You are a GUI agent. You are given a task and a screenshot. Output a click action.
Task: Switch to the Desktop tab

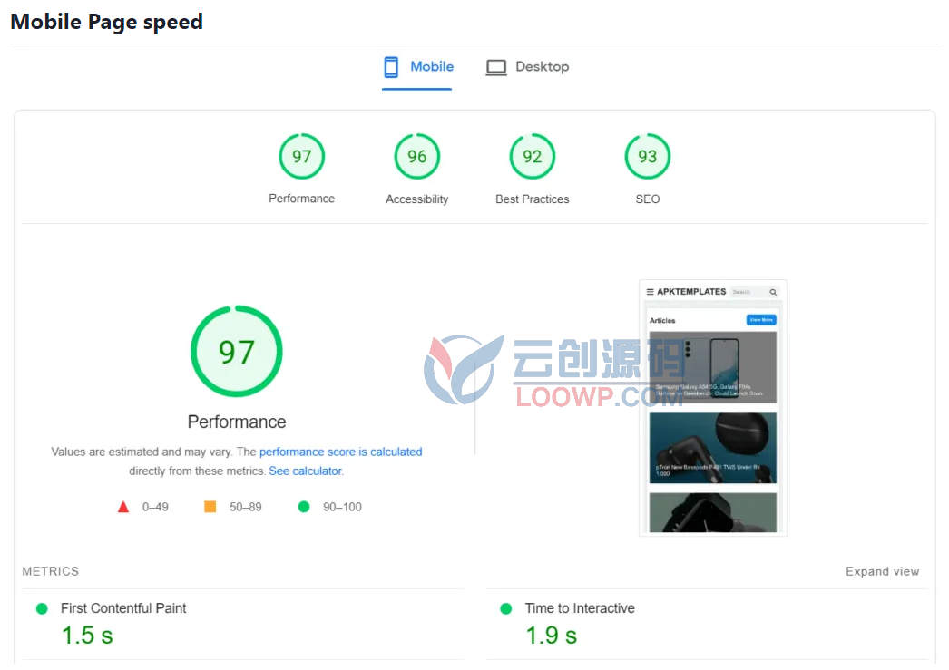click(527, 67)
